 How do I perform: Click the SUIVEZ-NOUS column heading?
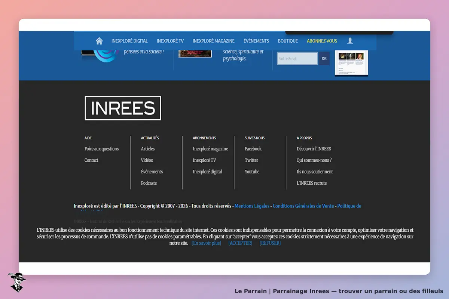click(x=254, y=138)
